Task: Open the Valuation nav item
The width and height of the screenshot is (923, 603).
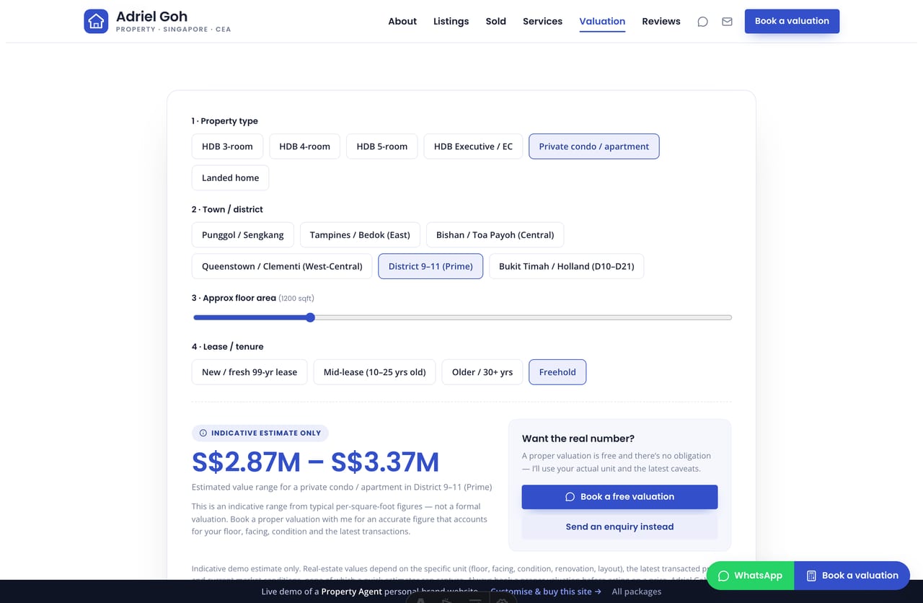Action: pos(602,22)
